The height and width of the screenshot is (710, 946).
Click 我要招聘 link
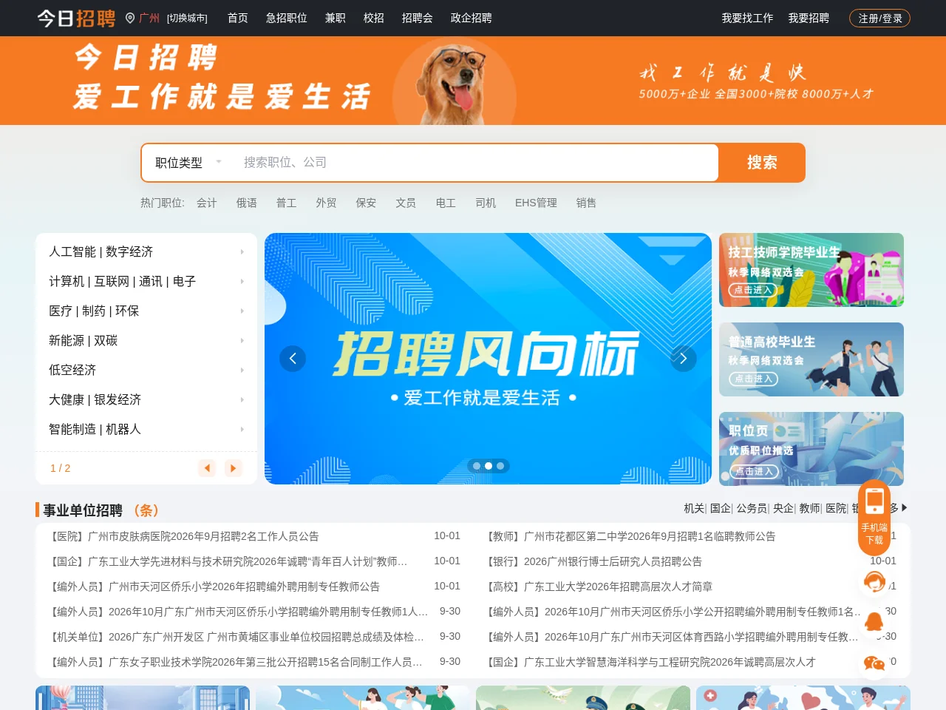point(809,18)
